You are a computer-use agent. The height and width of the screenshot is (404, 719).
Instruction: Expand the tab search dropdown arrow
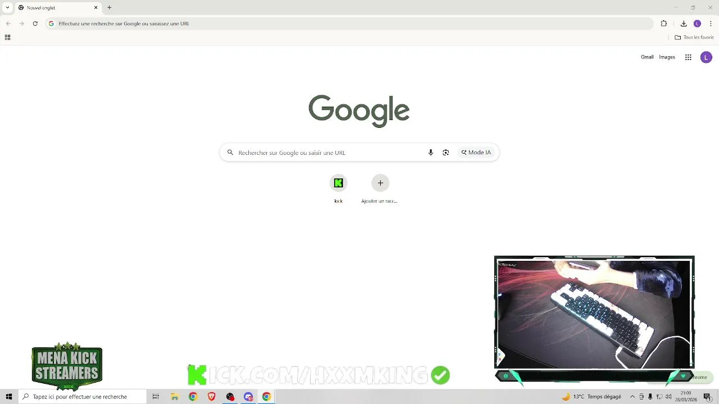(7, 8)
